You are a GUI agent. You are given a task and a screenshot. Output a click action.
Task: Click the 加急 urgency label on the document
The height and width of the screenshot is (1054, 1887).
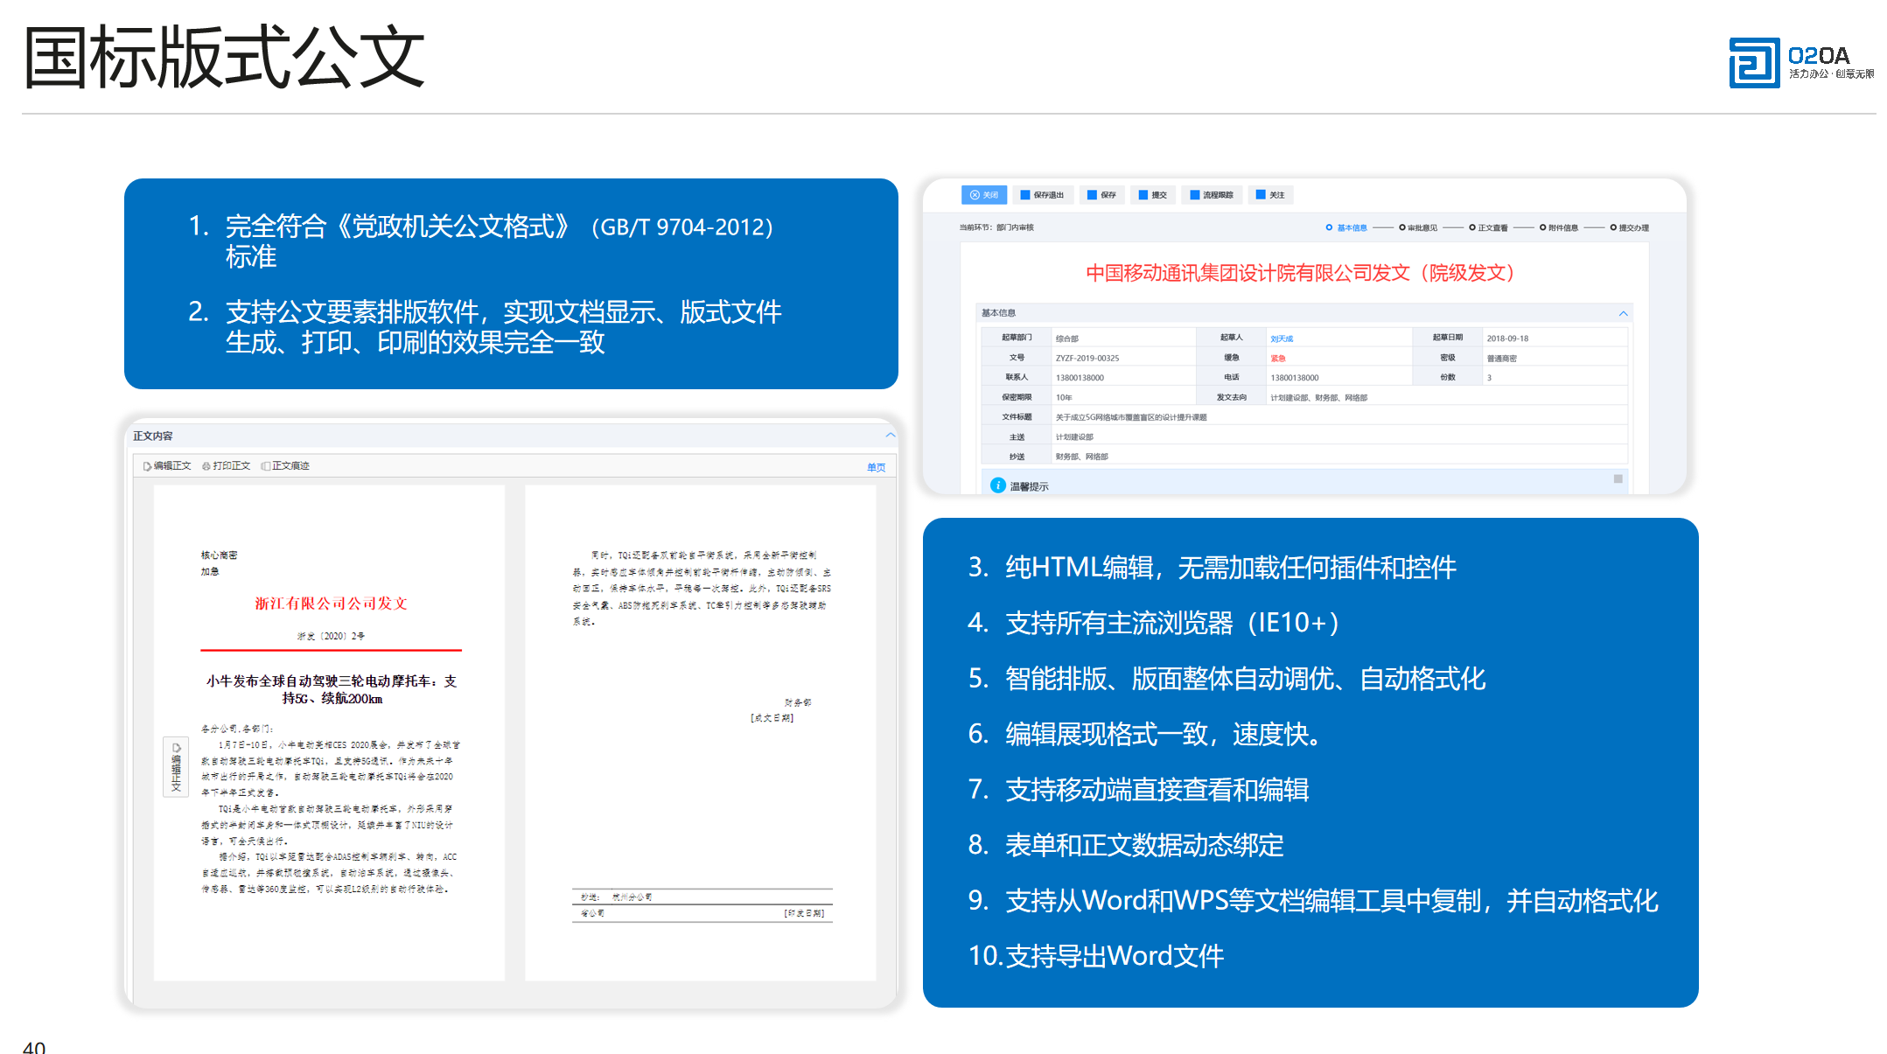tap(210, 572)
